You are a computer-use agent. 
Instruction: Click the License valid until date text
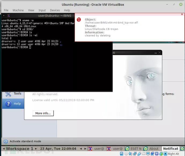[x=63, y=100]
